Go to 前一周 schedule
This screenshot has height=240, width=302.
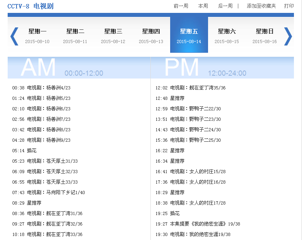(x=181, y=6)
